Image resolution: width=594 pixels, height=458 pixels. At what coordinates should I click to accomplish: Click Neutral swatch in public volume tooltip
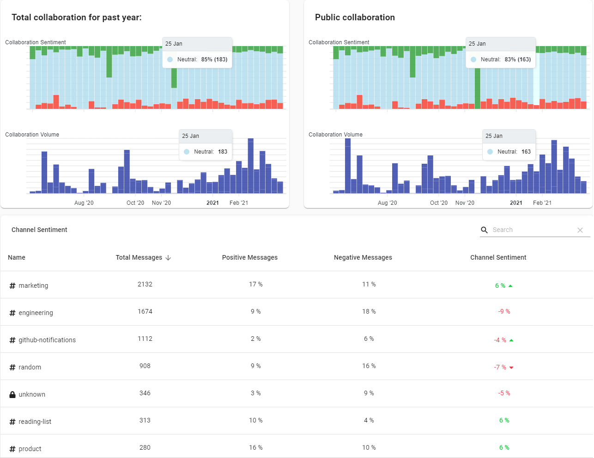[490, 152]
